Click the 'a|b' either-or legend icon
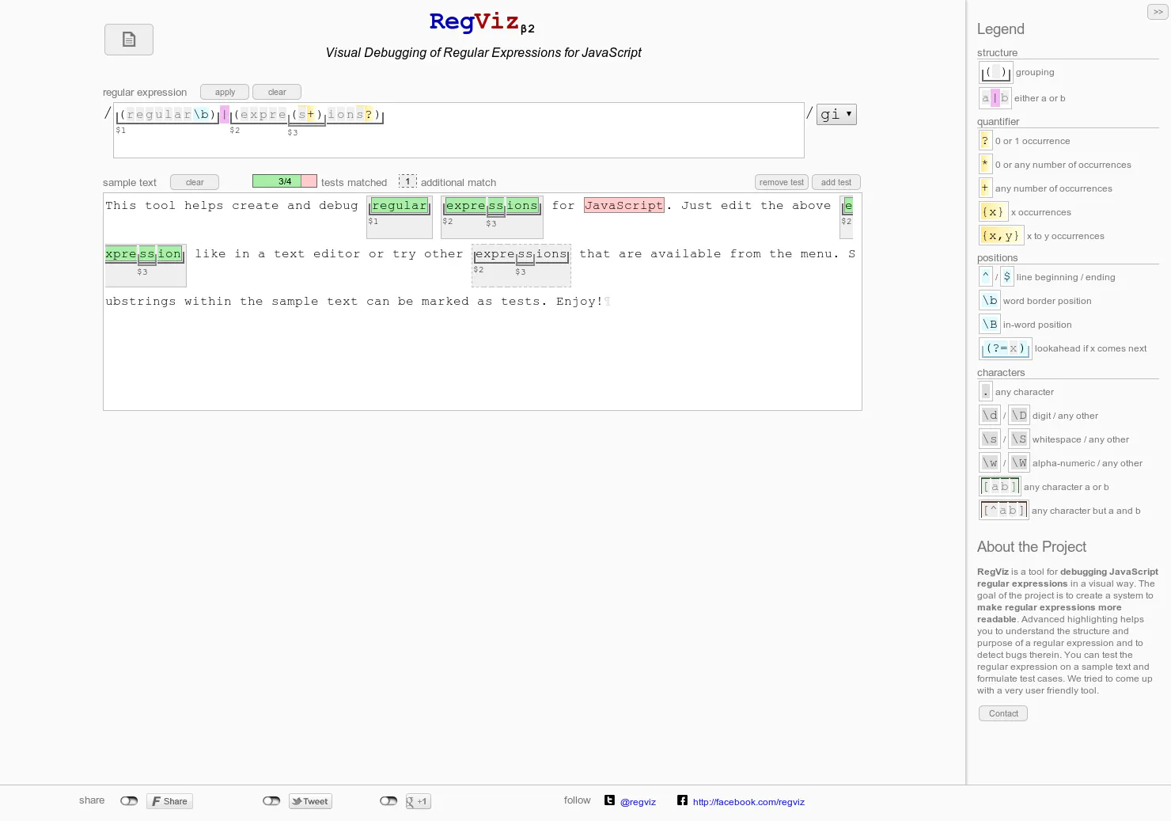Viewport: 1171px width, 821px height. (995, 98)
